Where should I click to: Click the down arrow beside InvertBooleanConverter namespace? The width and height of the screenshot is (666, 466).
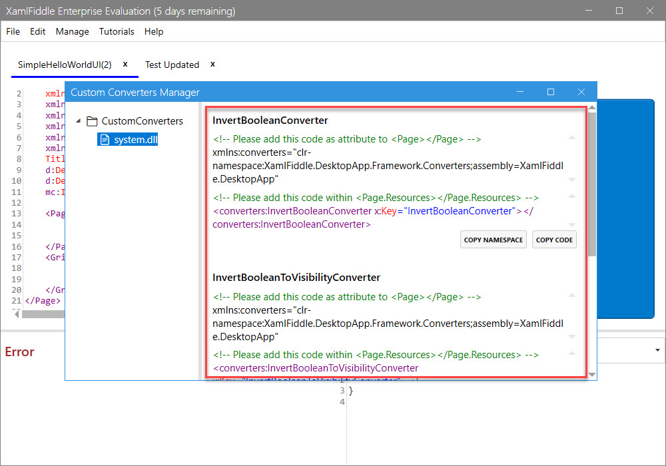[x=571, y=180]
